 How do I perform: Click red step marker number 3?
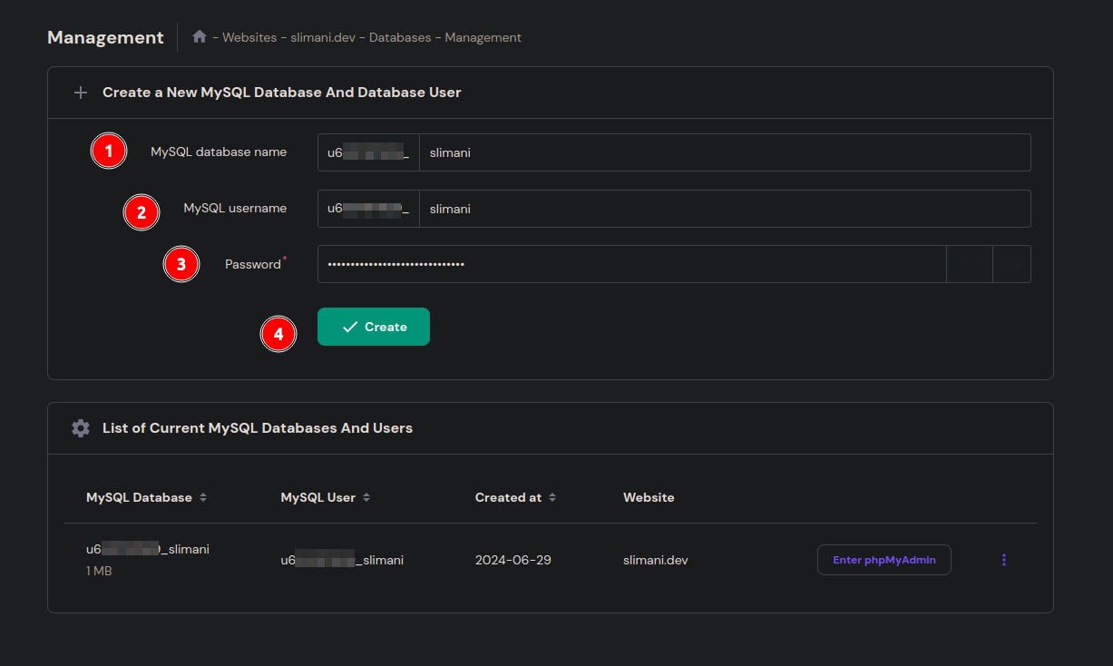click(181, 265)
